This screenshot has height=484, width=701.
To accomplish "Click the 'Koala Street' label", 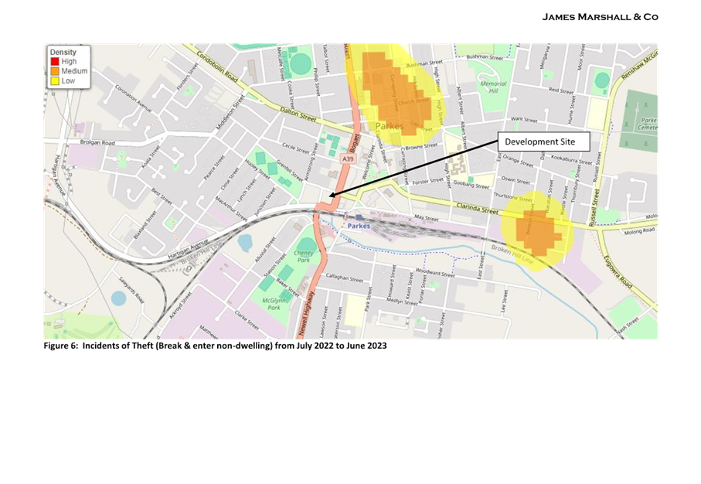I will point(151,156).
